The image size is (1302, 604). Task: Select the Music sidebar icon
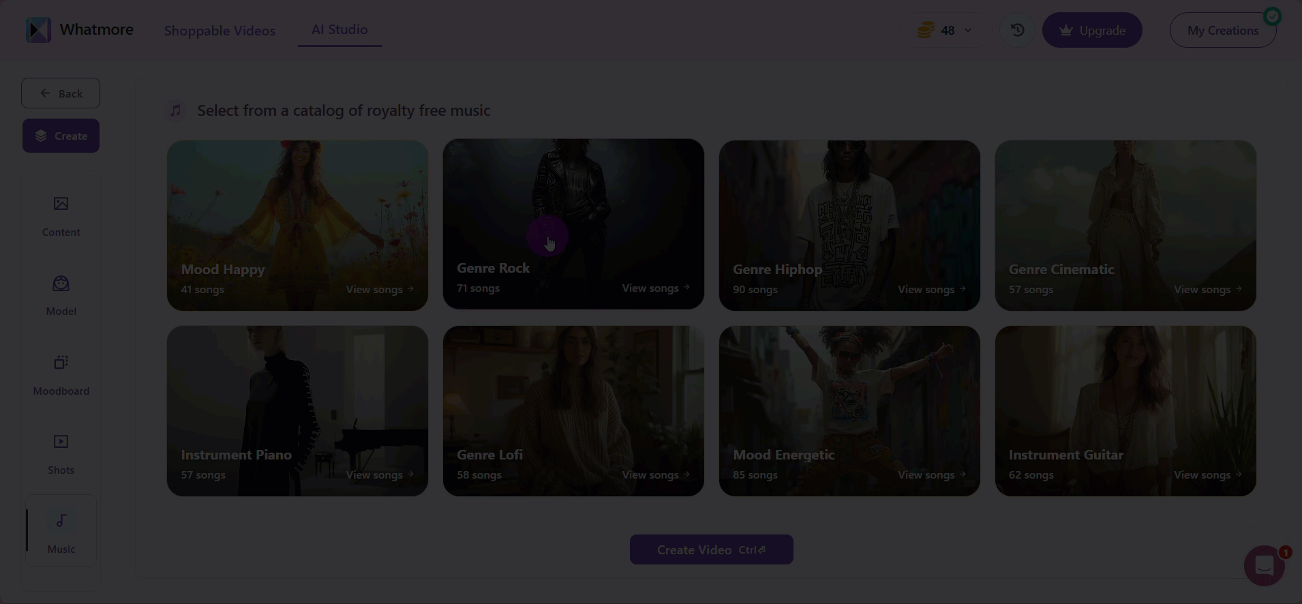(x=61, y=522)
